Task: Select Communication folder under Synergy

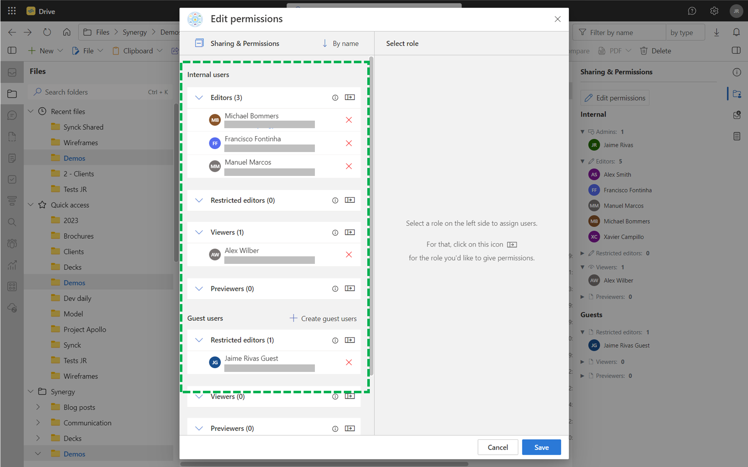Action: point(87,423)
